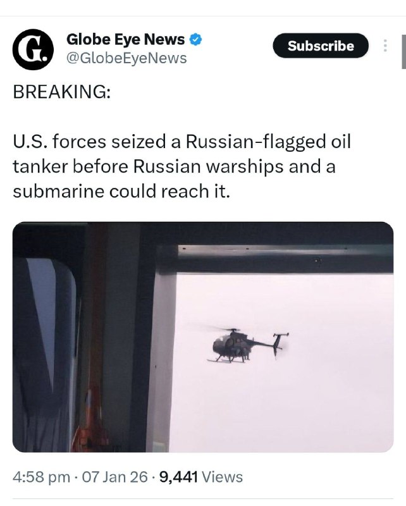The height and width of the screenshot is (506, 406).
Task: Open the attached helicopter photo
Action: [202, 337]
